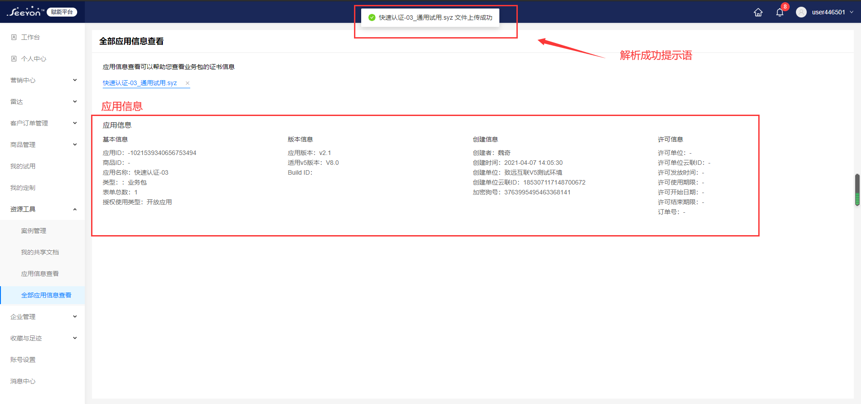Open notifications bell with badge 8
This screenshot has width=861, height=404.
coord(780,12)
